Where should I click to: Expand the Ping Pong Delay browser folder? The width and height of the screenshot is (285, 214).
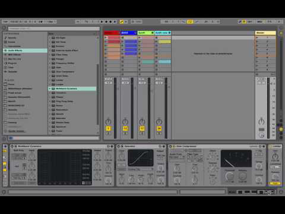coord(50,101)
